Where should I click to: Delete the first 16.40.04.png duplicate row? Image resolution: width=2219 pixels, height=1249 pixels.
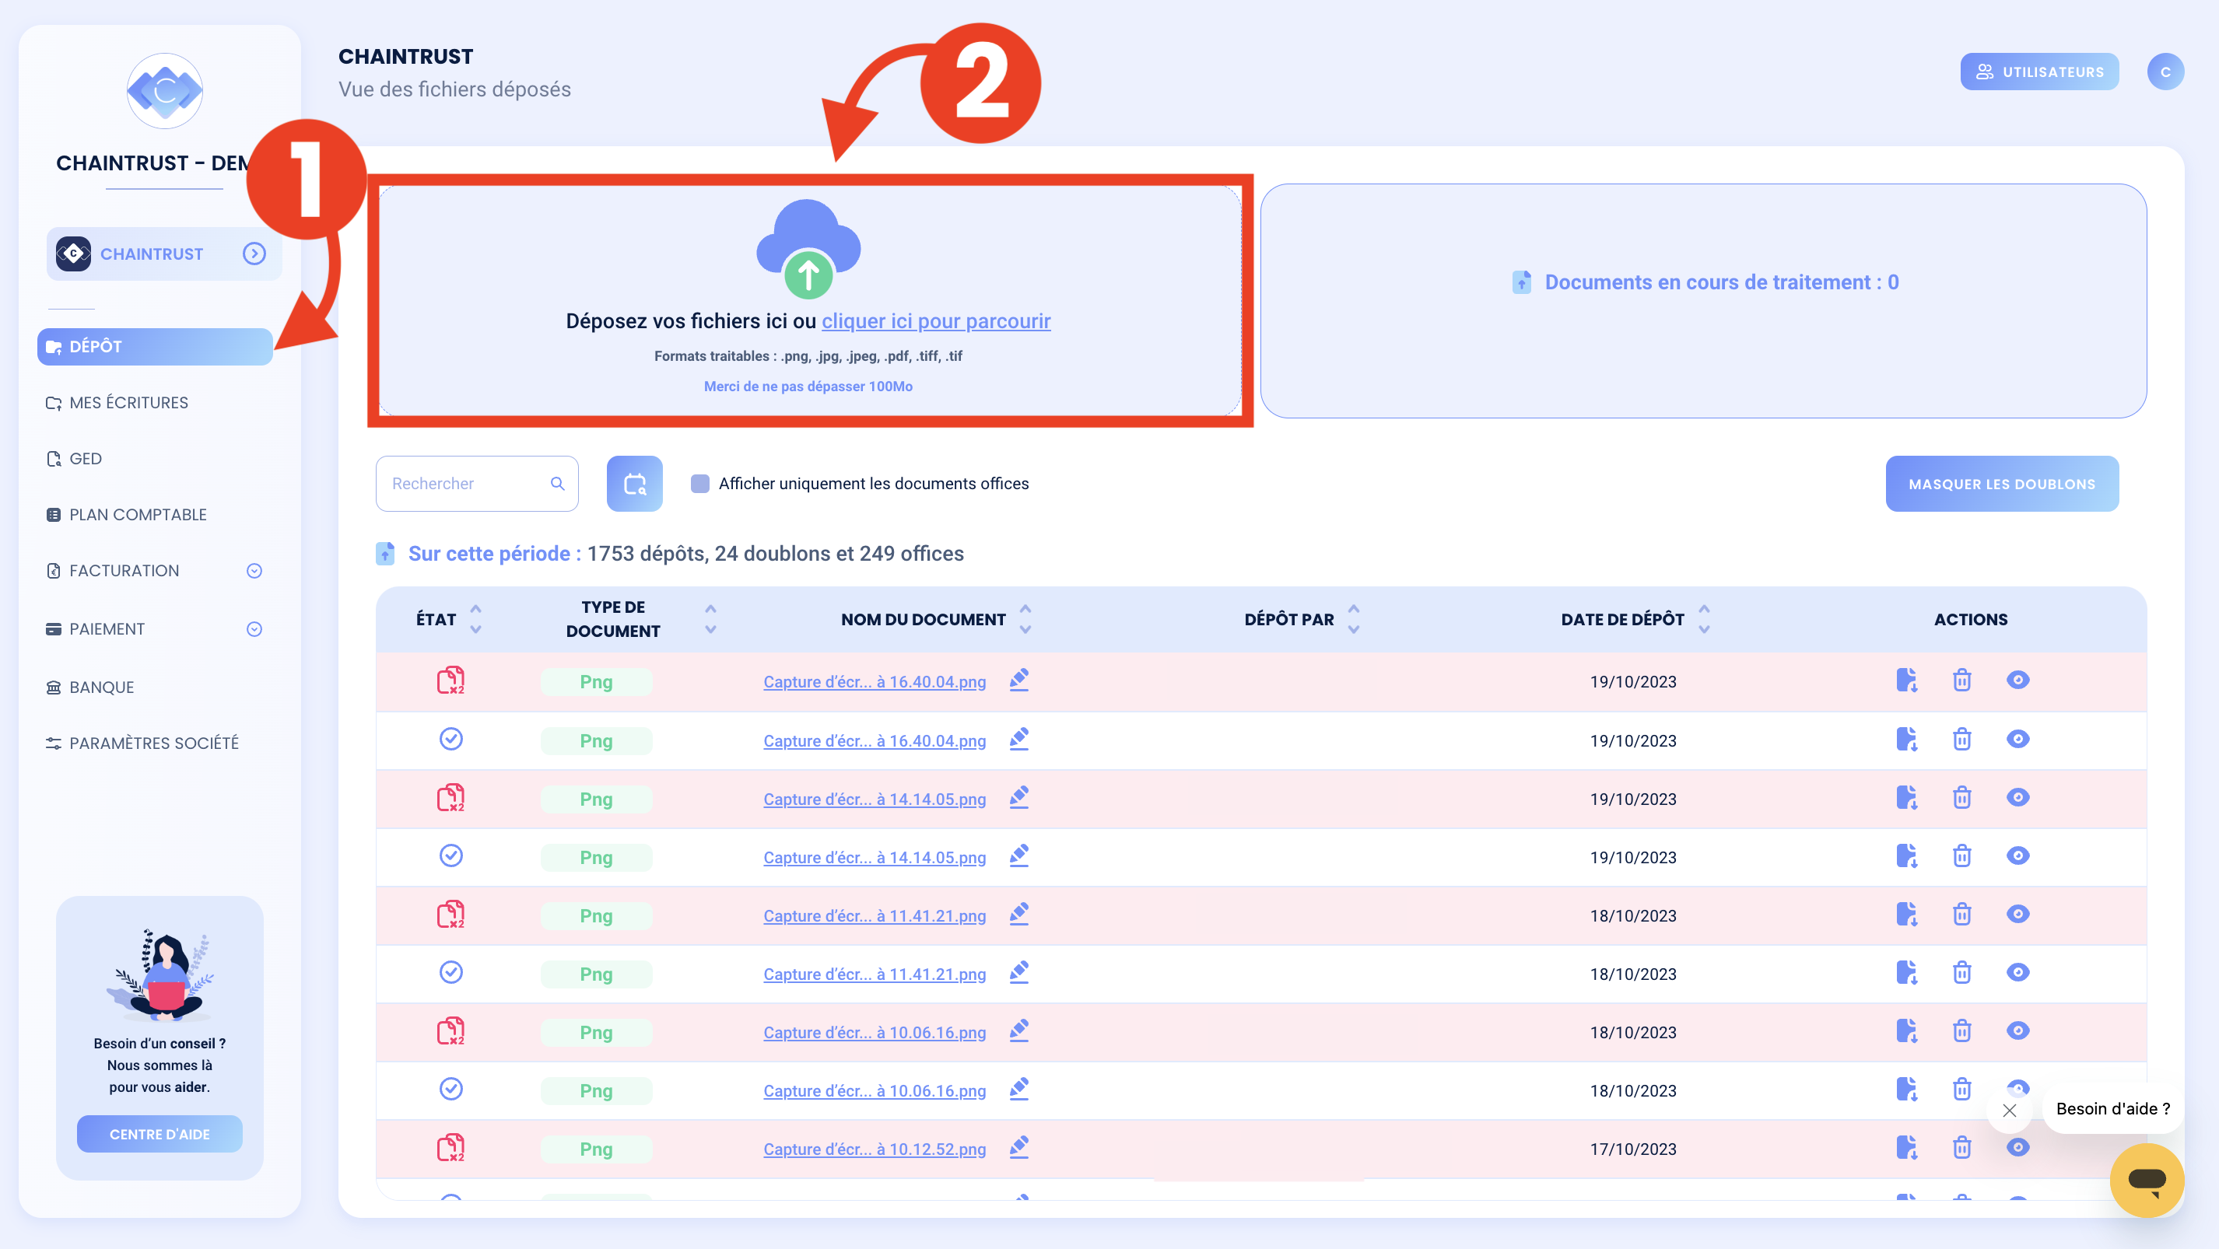tap(1961, 680)
